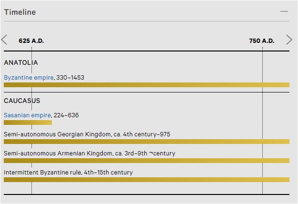The width and height of the screenshot is (298, 204).
Task: Click the previous period left arrow
Action: click(x=4, y=40)
